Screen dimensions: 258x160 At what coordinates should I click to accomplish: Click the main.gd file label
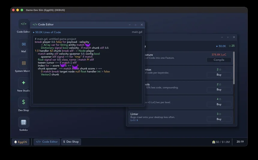coord(137,32)
